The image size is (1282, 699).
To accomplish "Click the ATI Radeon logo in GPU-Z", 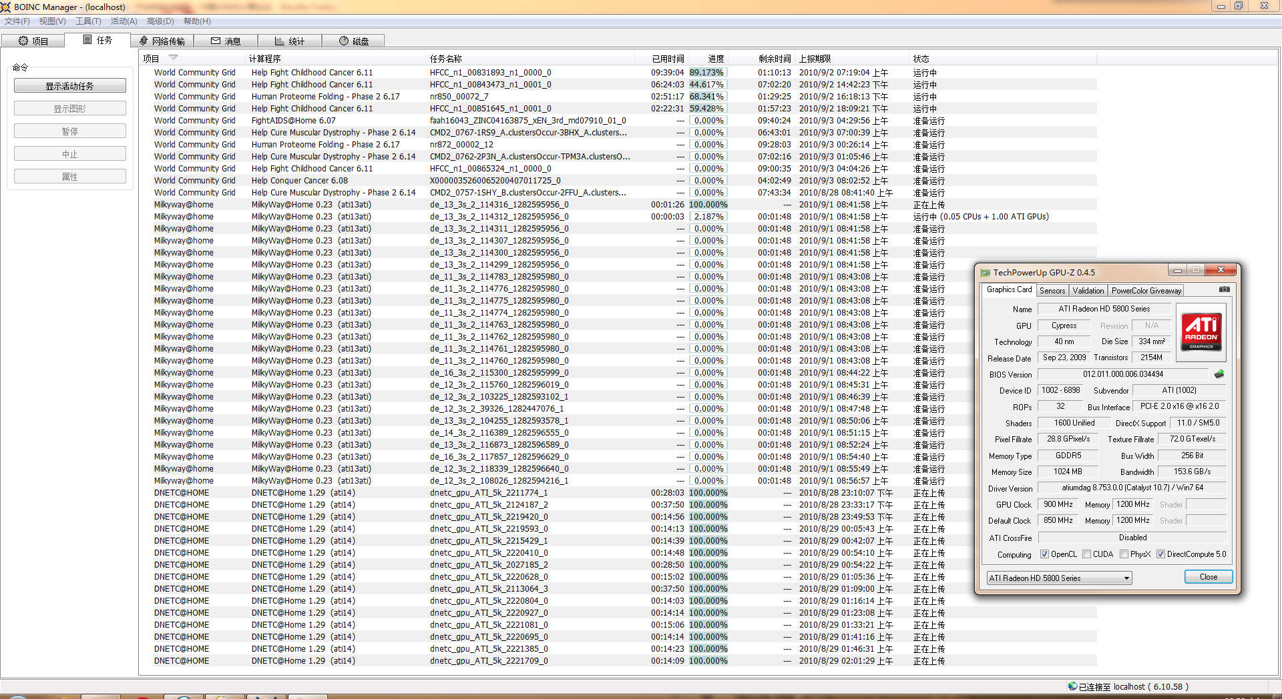I will (1201, 332).
